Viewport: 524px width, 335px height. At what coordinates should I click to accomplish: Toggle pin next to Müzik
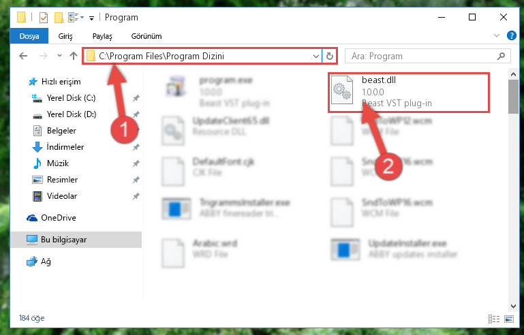click(136, 163)
